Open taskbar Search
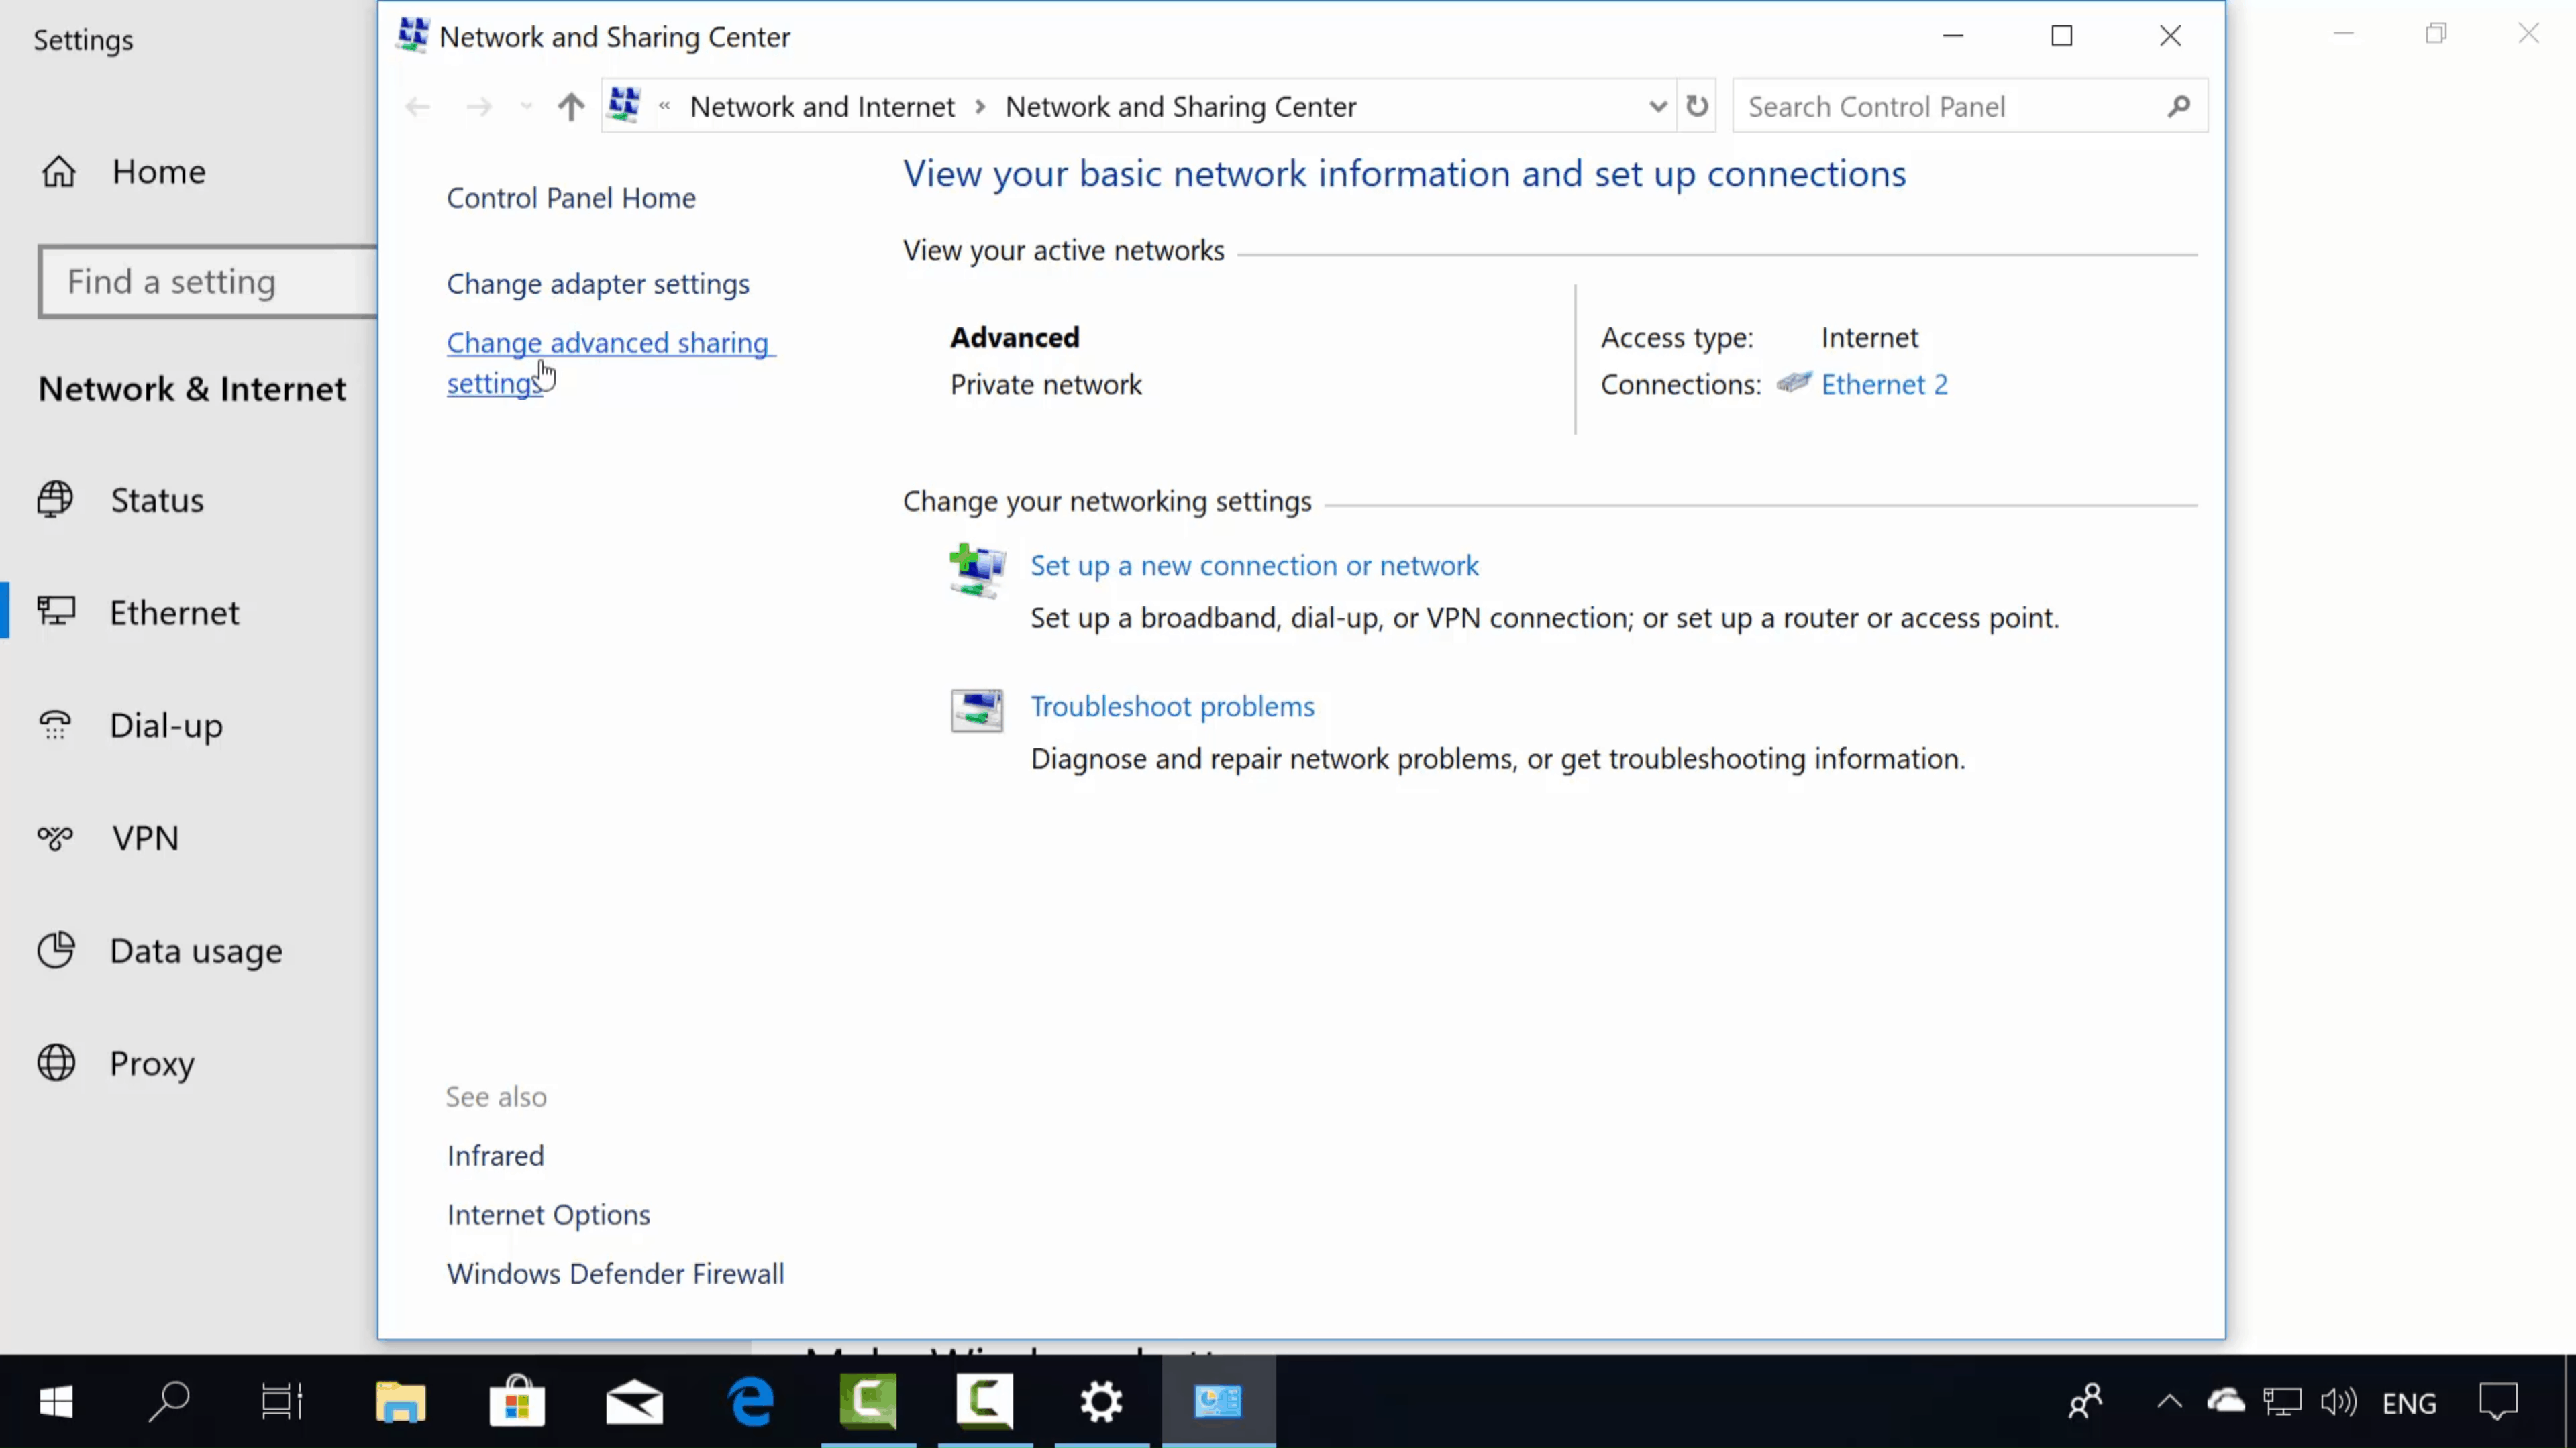 169,1402
